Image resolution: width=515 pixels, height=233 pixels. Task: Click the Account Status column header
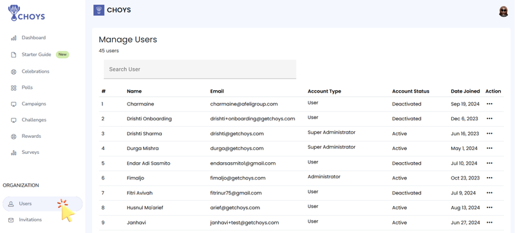[411, 91]
